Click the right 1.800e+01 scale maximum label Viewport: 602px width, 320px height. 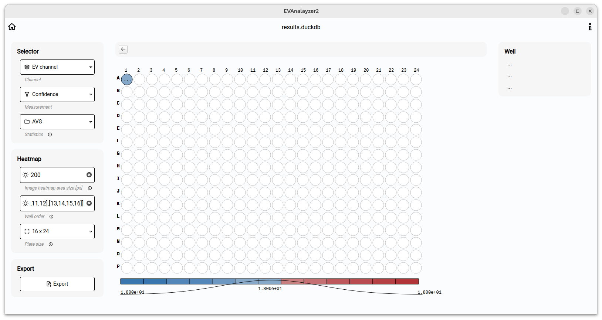pyautogui.click(x=429, y=292)
